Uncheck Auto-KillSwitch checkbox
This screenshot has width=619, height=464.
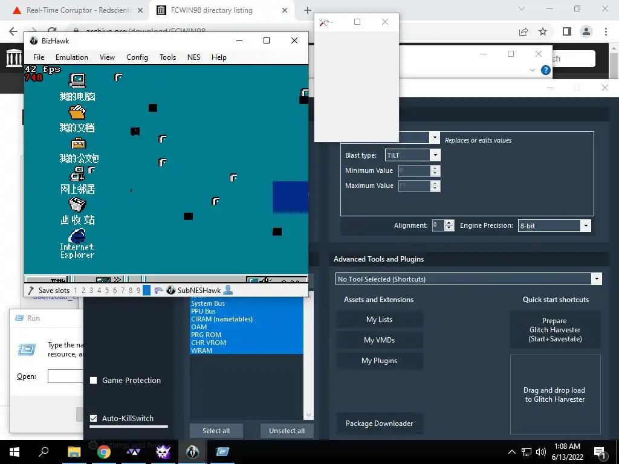94,418
